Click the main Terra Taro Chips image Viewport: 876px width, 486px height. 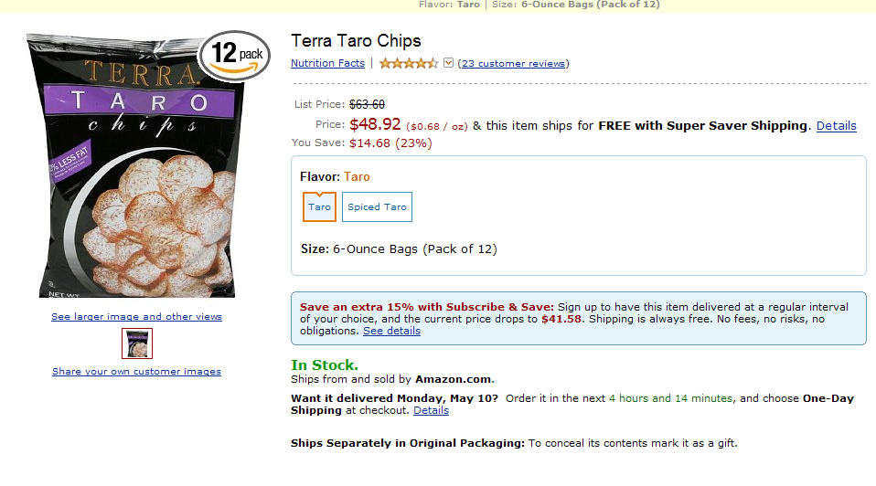point(135,165)
